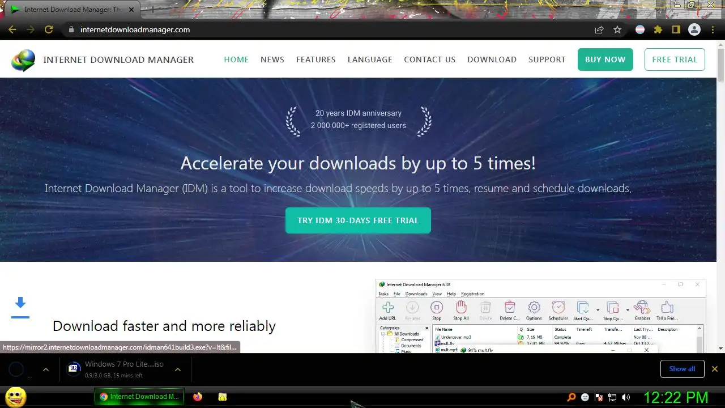Open the SUPPORT navigation item
725x408 pixels.
pos(547,59)
